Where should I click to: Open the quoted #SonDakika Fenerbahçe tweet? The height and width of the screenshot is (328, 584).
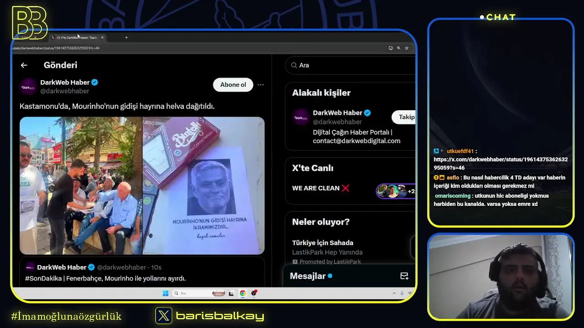click(x=142, y=272)
